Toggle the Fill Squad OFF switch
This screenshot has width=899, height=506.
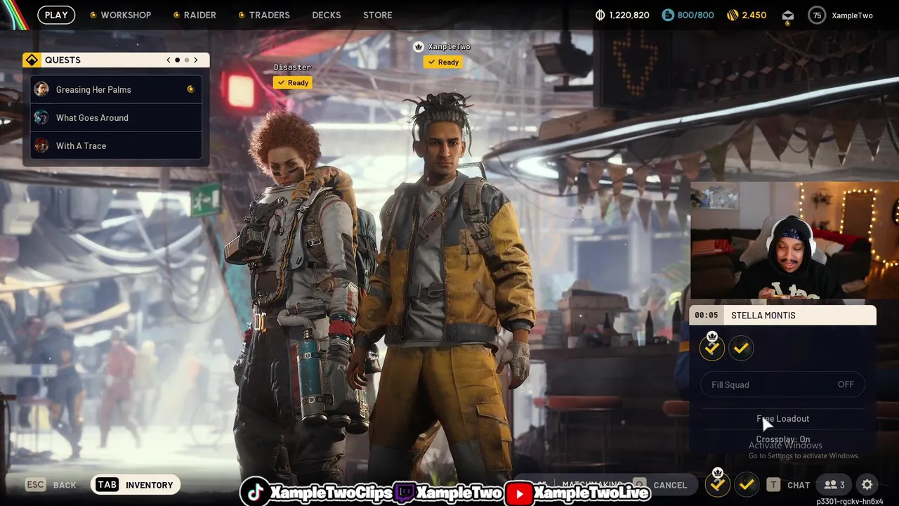click(782, 384)
